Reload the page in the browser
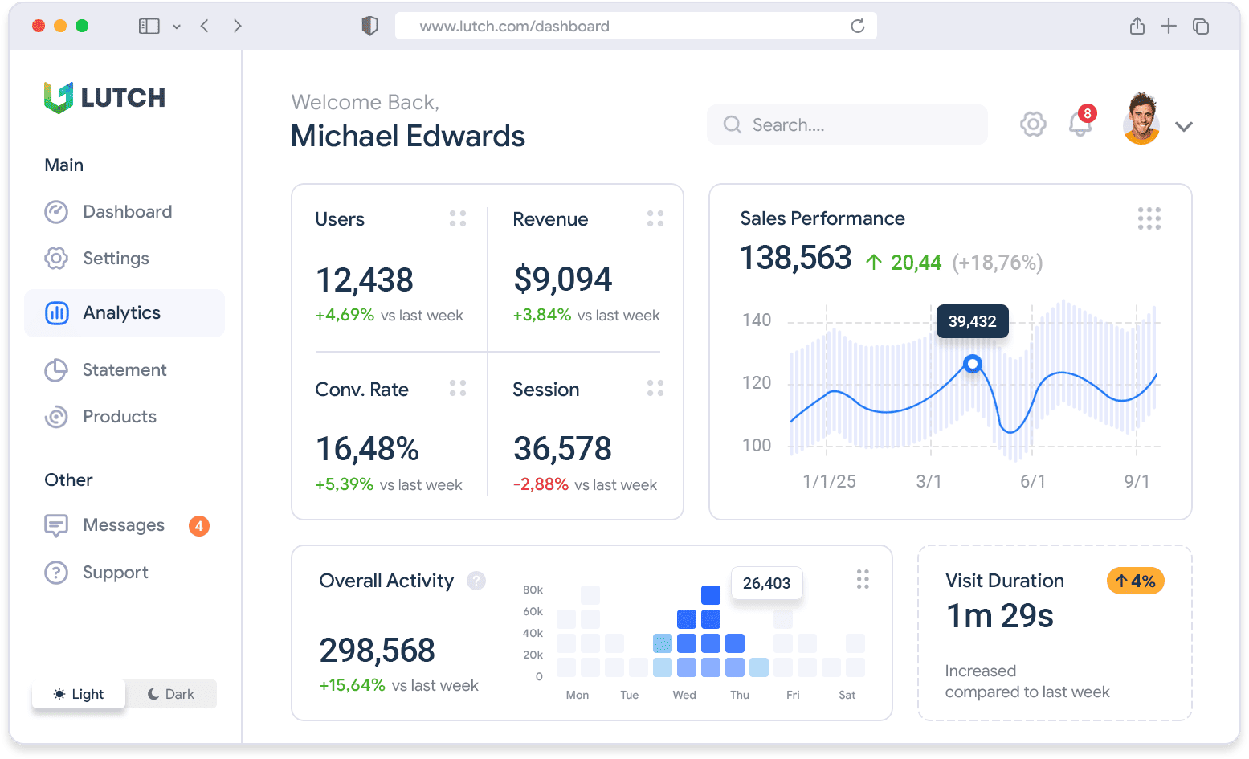1249x759 pixels. [857, 26]
